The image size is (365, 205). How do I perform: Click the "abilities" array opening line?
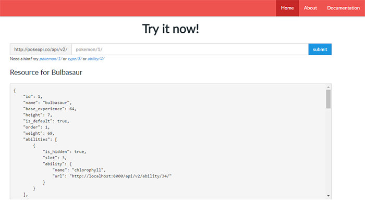40,139
